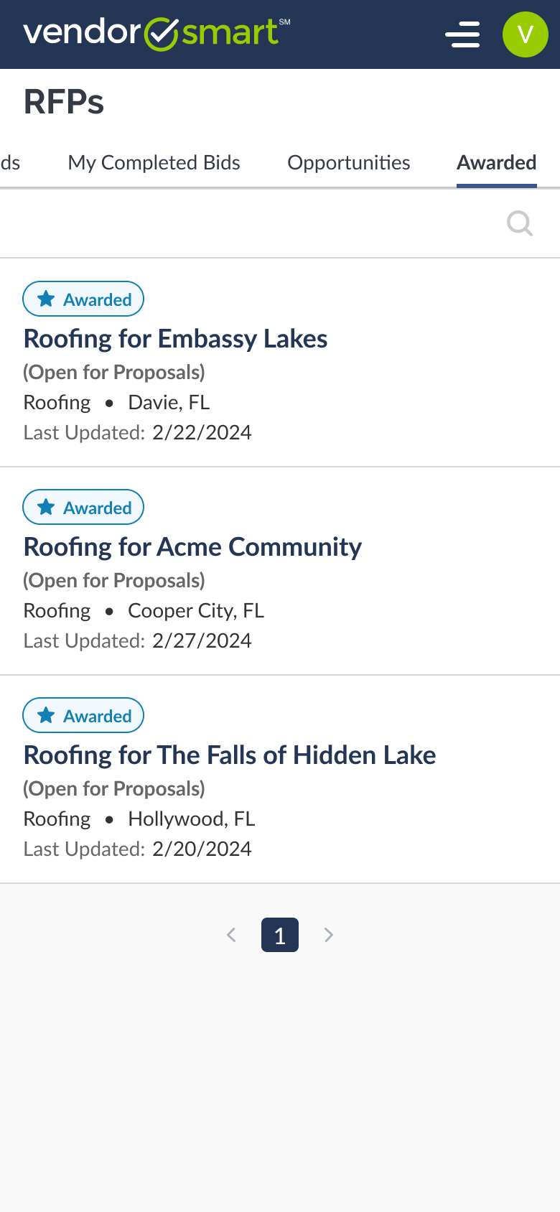Go to the next page arrow
The height and width of the screenshot is (1212, 560).
pos(329,935)
